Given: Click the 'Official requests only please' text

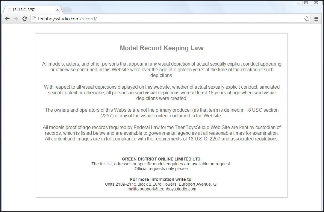Looking at the screenshot, I should [x=162, y=169].
